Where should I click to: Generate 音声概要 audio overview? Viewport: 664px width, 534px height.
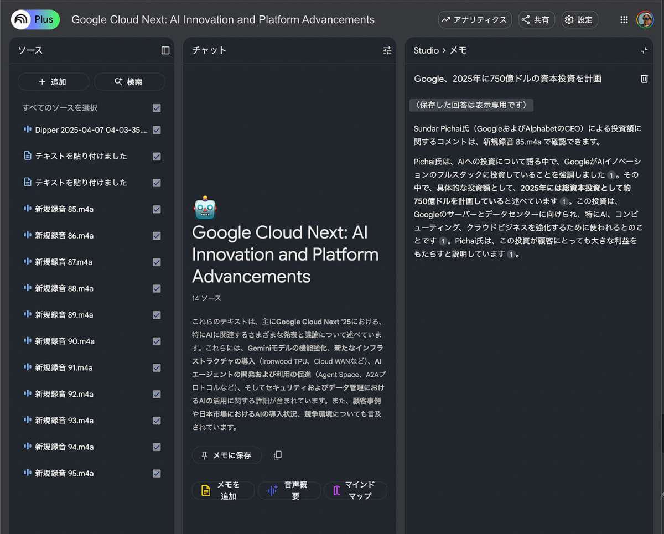(289, 490)
